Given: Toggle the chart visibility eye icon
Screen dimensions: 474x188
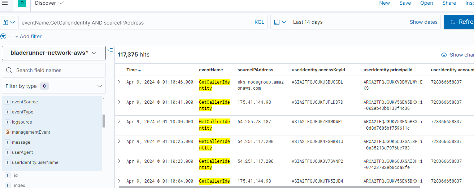Looking at the screenshot, I should (x=444, y=55).
